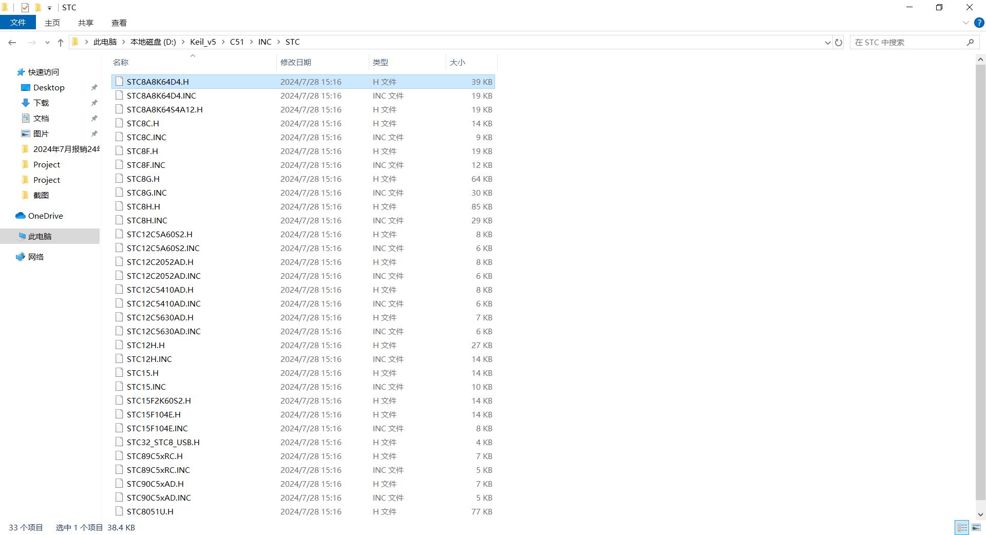This screenshot has height=535, width=986.
Task: Open 下载 folder in quick access
Action: (41, 103)
